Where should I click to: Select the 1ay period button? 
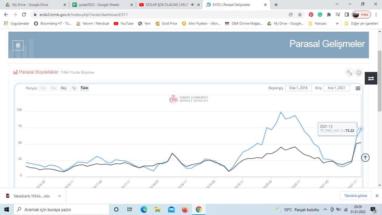(x=43, y=88)
